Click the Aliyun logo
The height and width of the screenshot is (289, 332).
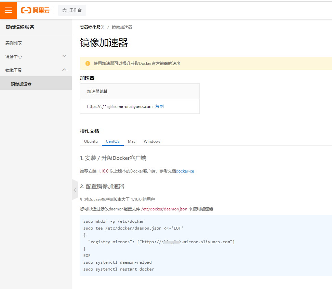35,10
